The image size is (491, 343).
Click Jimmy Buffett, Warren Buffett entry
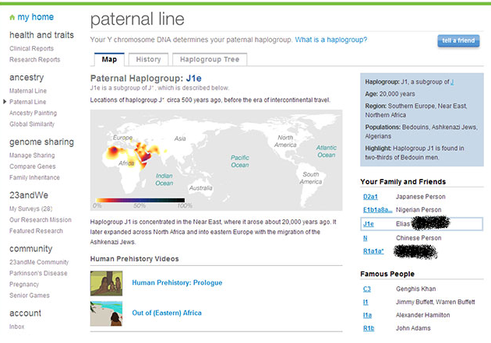click(x=435, y=302)
